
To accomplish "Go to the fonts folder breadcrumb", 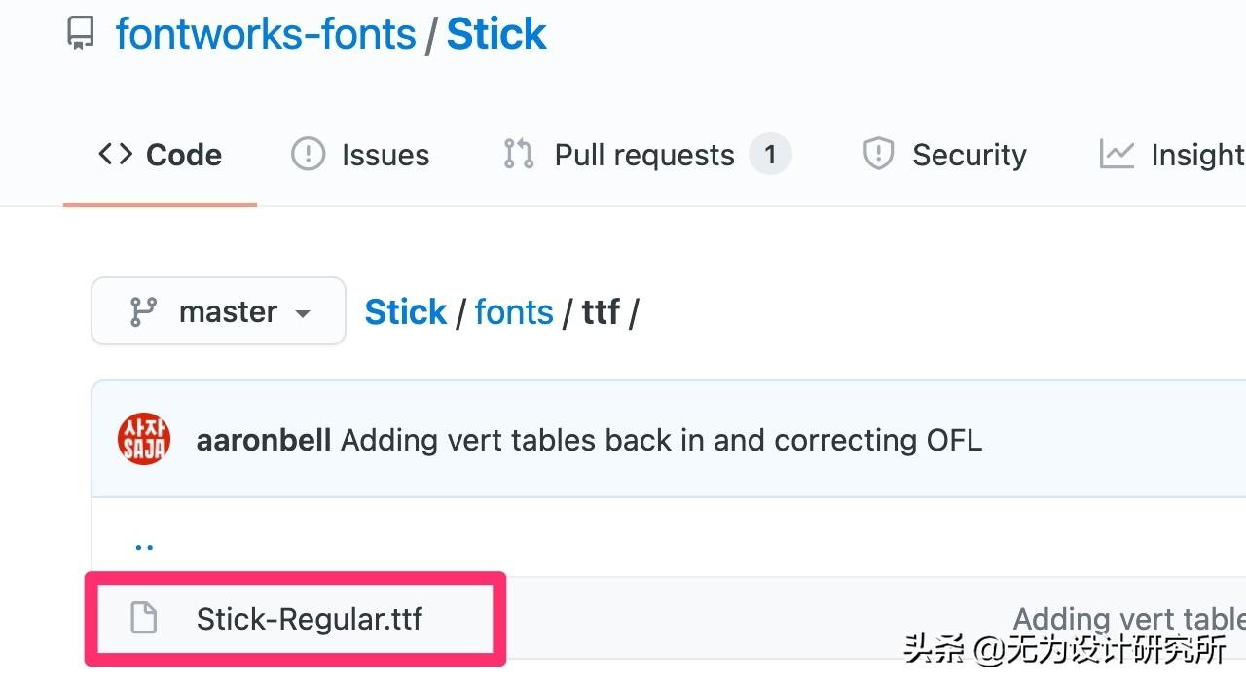I will [x=514, y=312].
